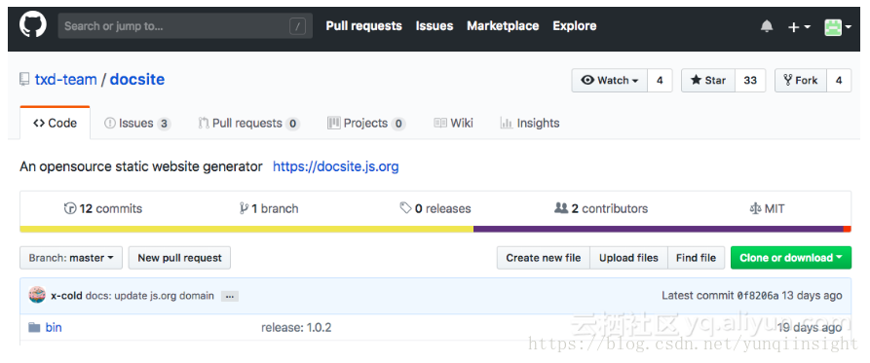Click the repository book icon

coord(24,80)
